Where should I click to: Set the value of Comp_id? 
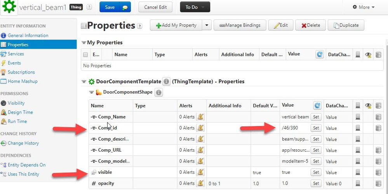(316, 128)
